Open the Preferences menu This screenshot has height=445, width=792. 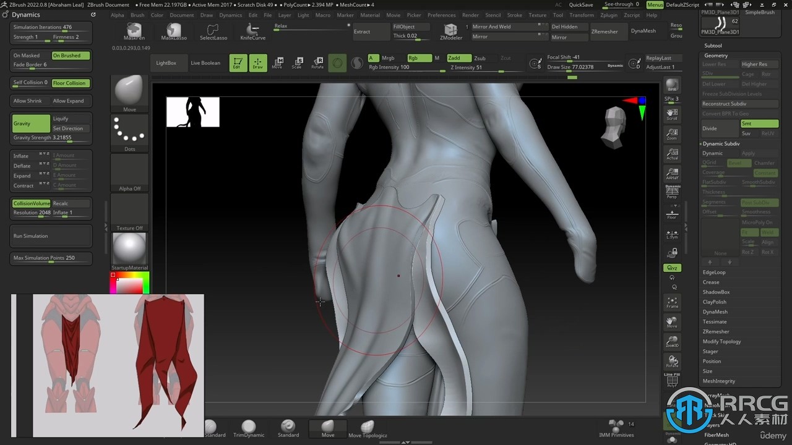pyautogui.click(x=441, y=15)
